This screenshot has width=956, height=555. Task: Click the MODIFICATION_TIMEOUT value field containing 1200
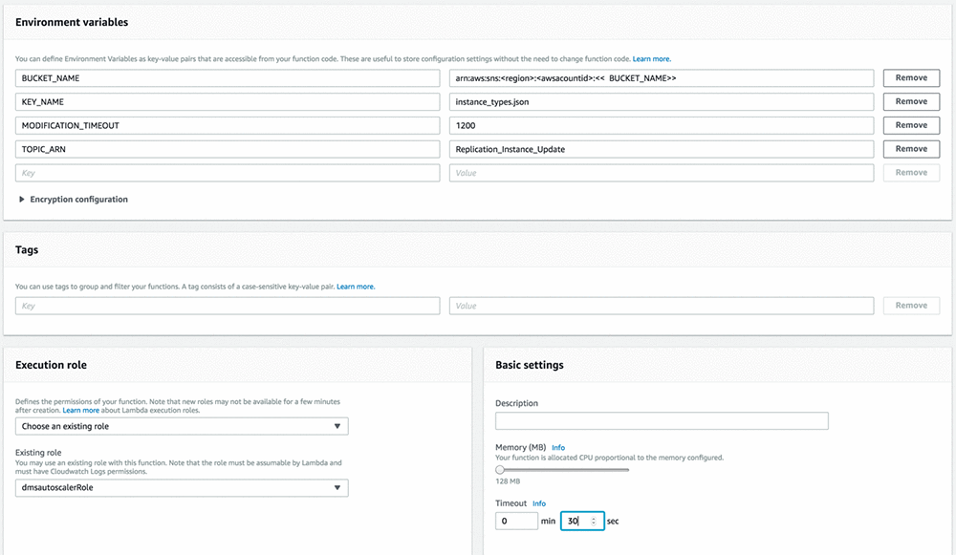click(x=661, y=125)
